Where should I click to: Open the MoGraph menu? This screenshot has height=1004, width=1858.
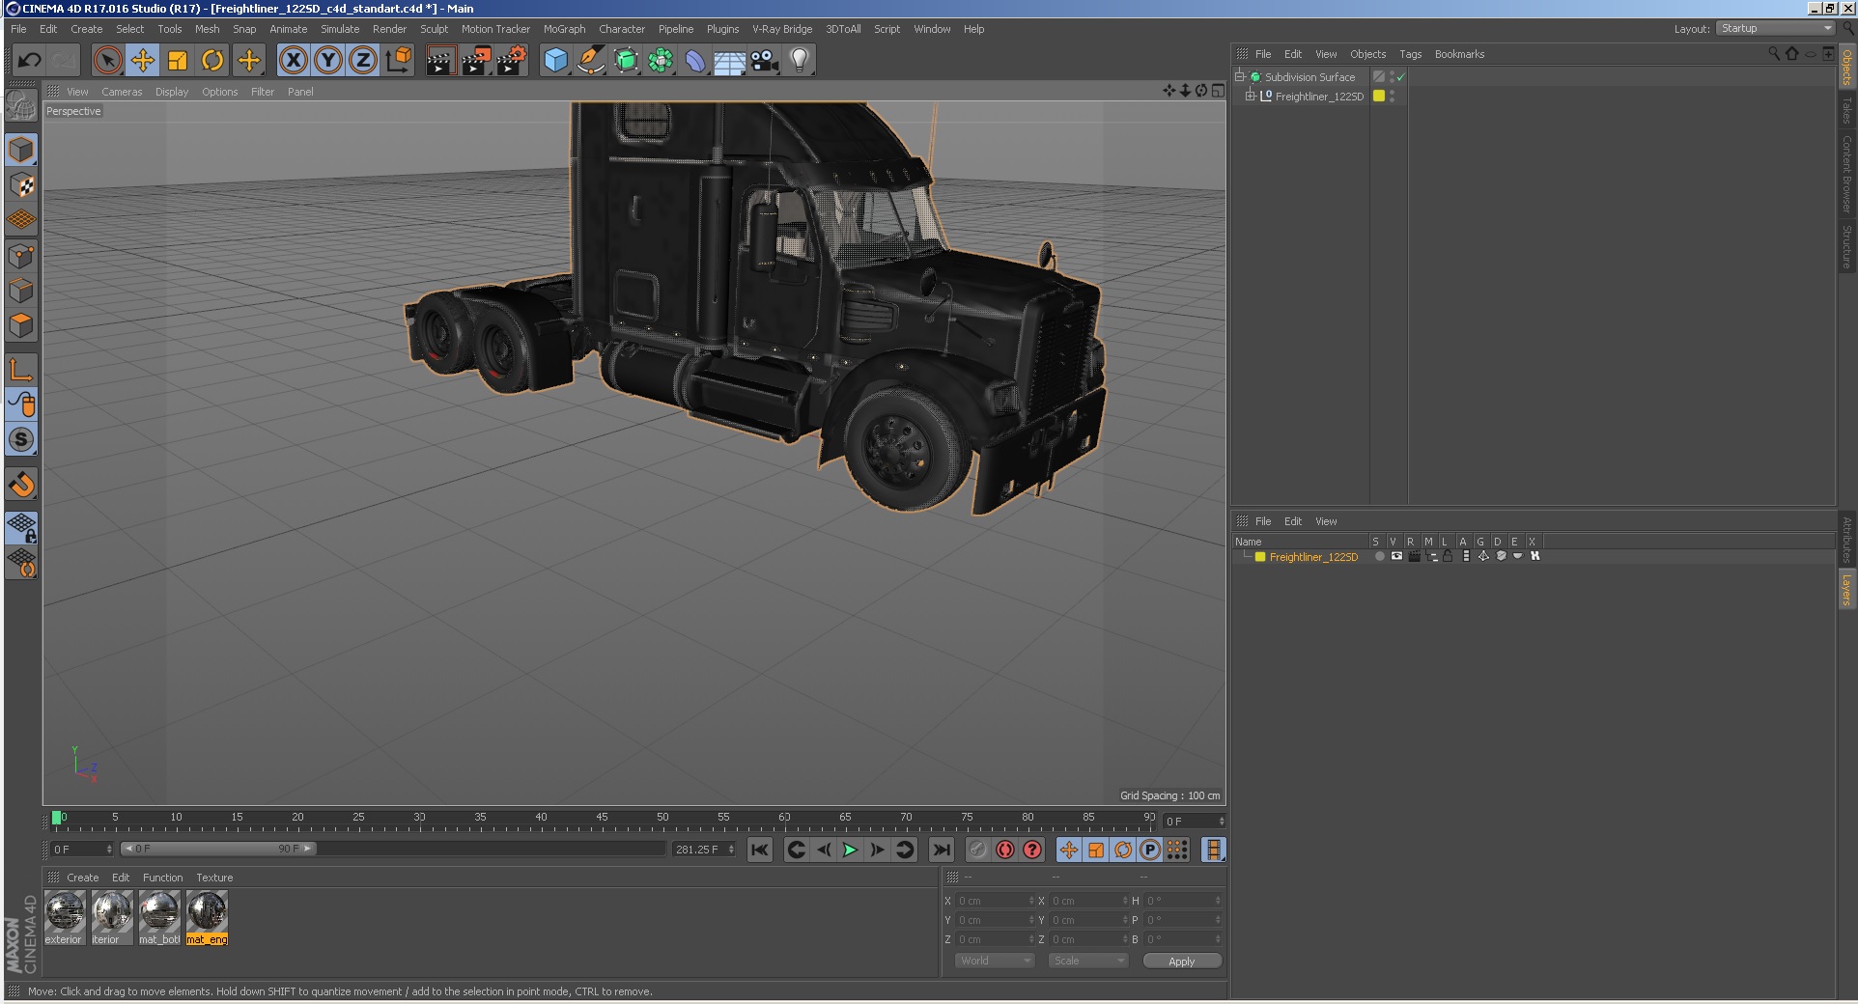[x=564, y=29]
